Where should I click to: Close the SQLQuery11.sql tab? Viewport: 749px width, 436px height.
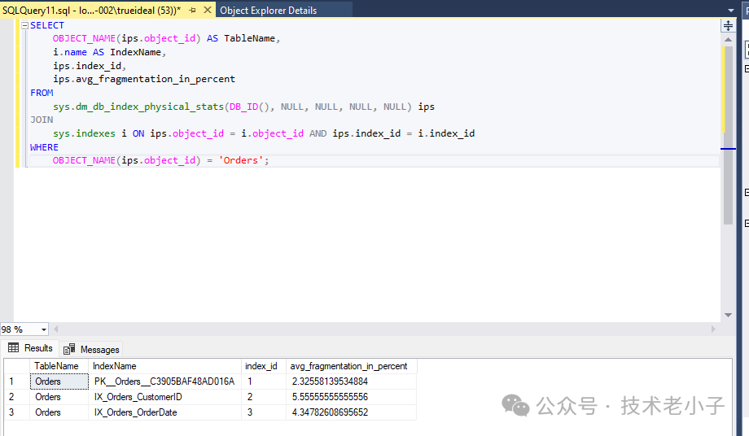pyautogui.click(x=208, y=10)
